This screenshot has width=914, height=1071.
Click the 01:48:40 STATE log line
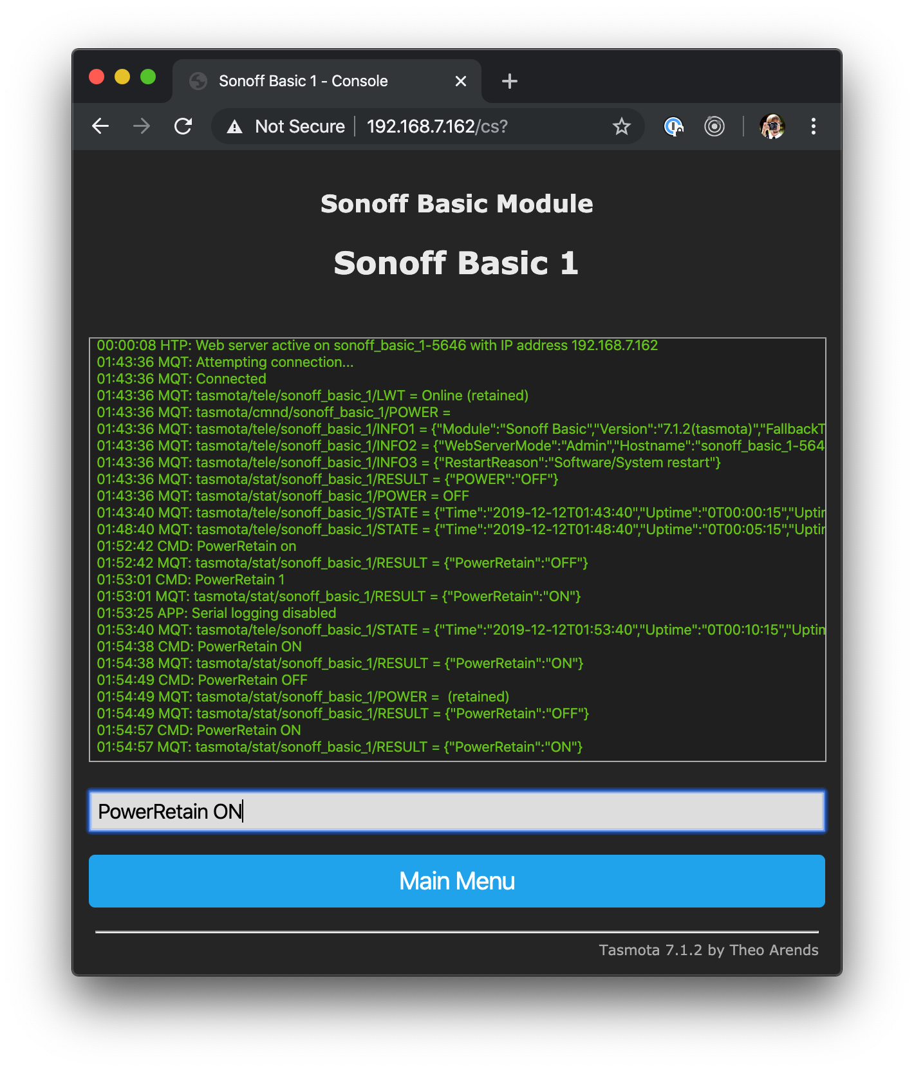pos(461,530)
